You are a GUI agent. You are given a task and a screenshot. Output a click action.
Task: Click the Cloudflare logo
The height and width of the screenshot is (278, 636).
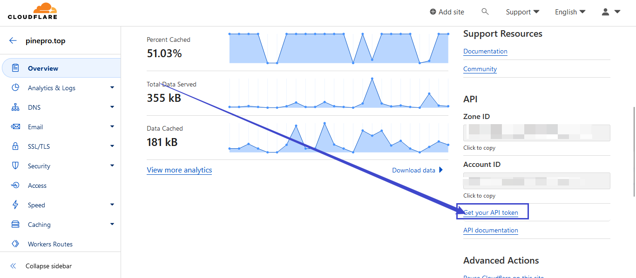point(33,12)
